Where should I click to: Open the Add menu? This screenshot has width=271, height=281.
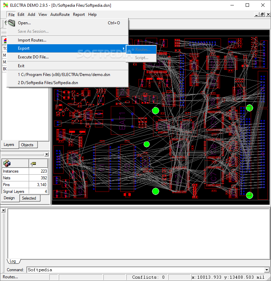pyautogui.click(x=31, y=15)
